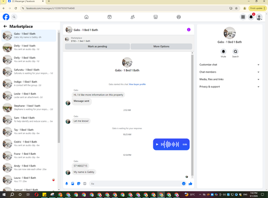Open Windows taskbar search
The image size is (268, 198).
tap(12, 195)
